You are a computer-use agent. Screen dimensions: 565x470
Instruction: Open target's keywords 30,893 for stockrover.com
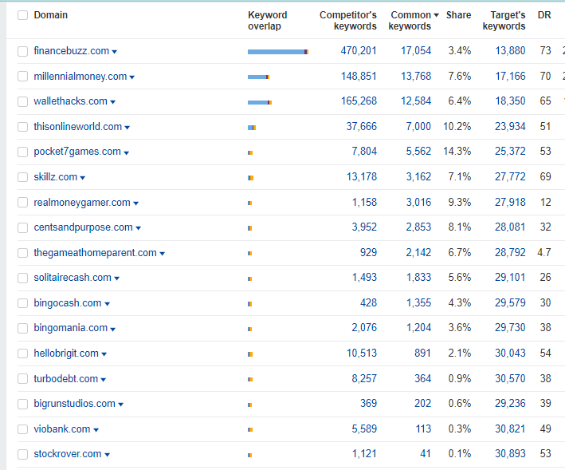pos(510,454)
